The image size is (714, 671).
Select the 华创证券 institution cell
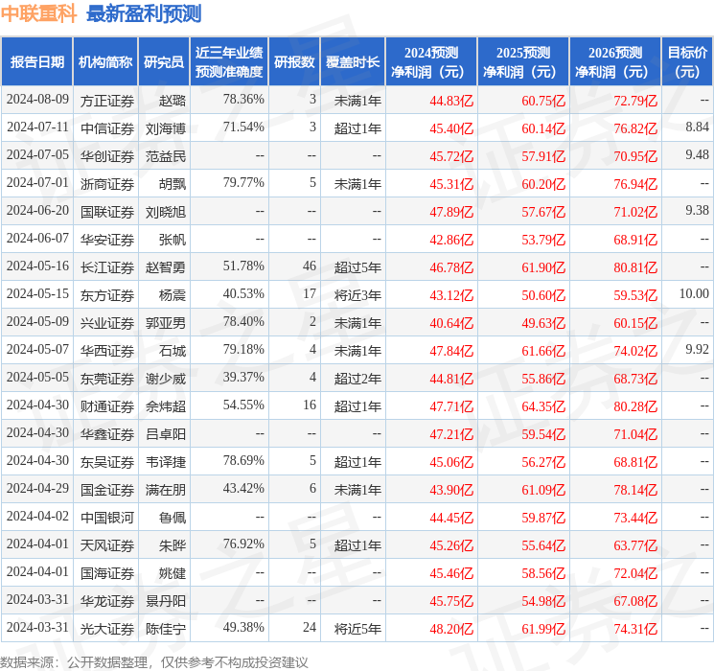pos(107,156)
